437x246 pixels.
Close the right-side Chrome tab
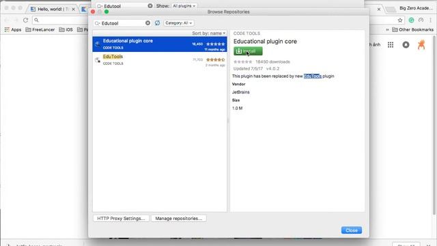[379, 9]
